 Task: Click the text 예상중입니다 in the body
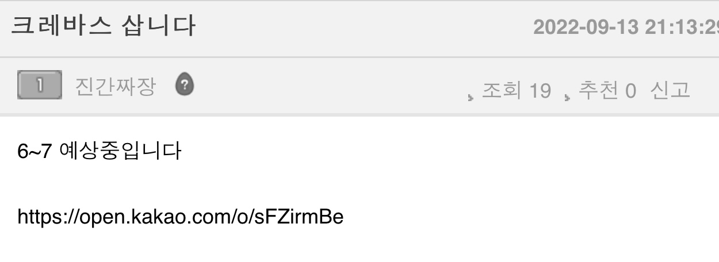[120, 152]
